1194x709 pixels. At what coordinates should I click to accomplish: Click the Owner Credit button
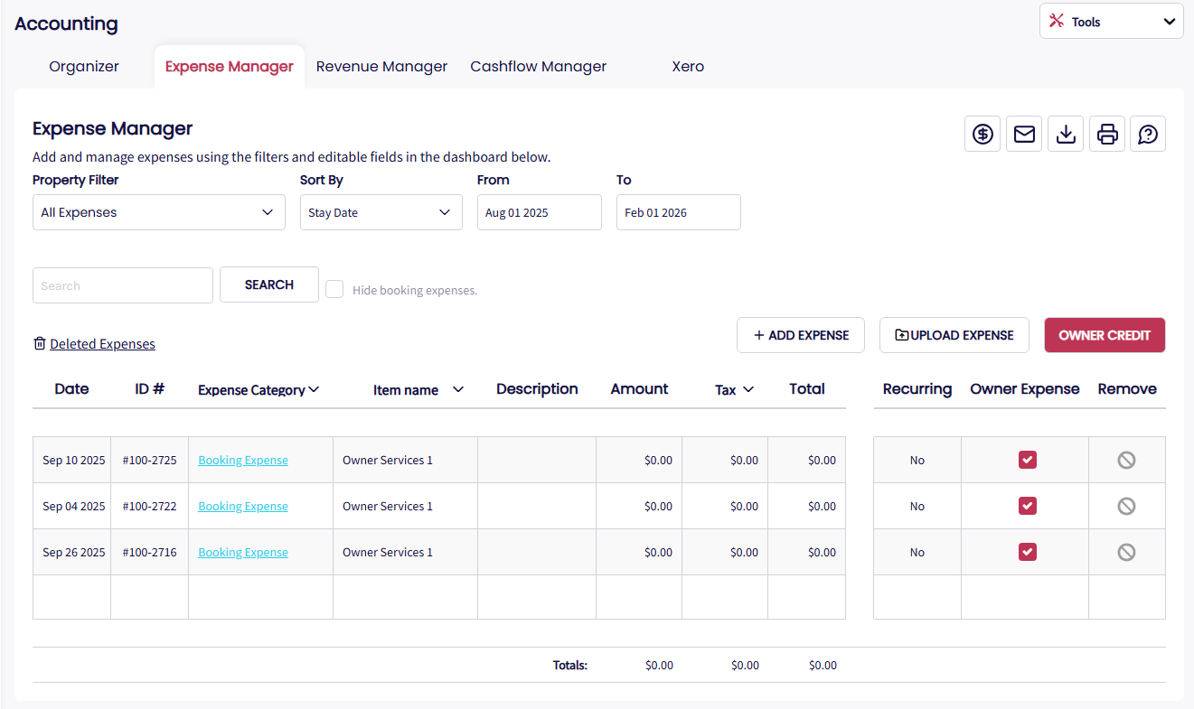pos(1105,335)
